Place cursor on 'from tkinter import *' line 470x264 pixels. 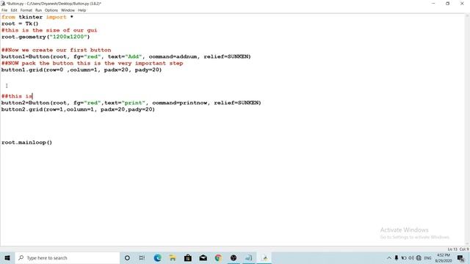37,17
